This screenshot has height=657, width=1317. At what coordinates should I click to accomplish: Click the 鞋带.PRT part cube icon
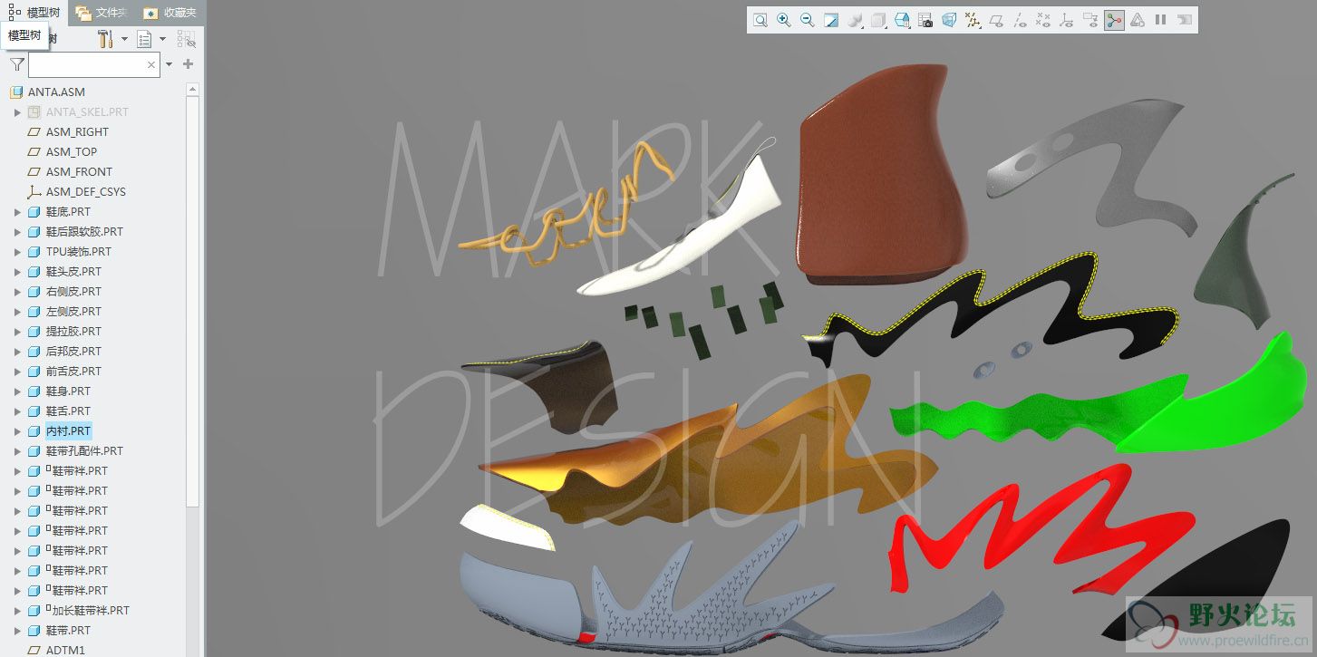pos(34,631)
